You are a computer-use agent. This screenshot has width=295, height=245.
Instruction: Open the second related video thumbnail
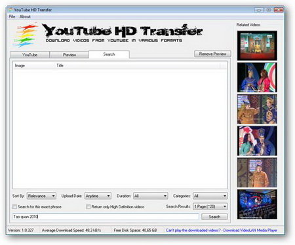257,77
